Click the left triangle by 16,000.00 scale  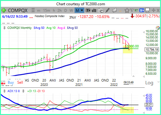point(144,32)
